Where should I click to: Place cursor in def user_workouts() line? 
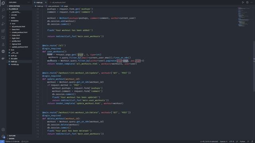55,52
